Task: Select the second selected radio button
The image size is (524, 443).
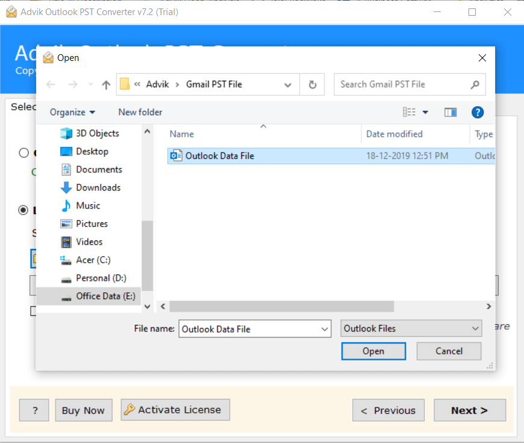Action: coord(23,210)
